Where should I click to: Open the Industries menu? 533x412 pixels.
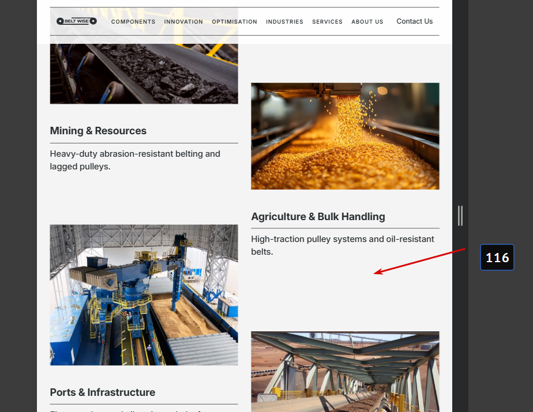pyautogui.click(x=284, y=22)
